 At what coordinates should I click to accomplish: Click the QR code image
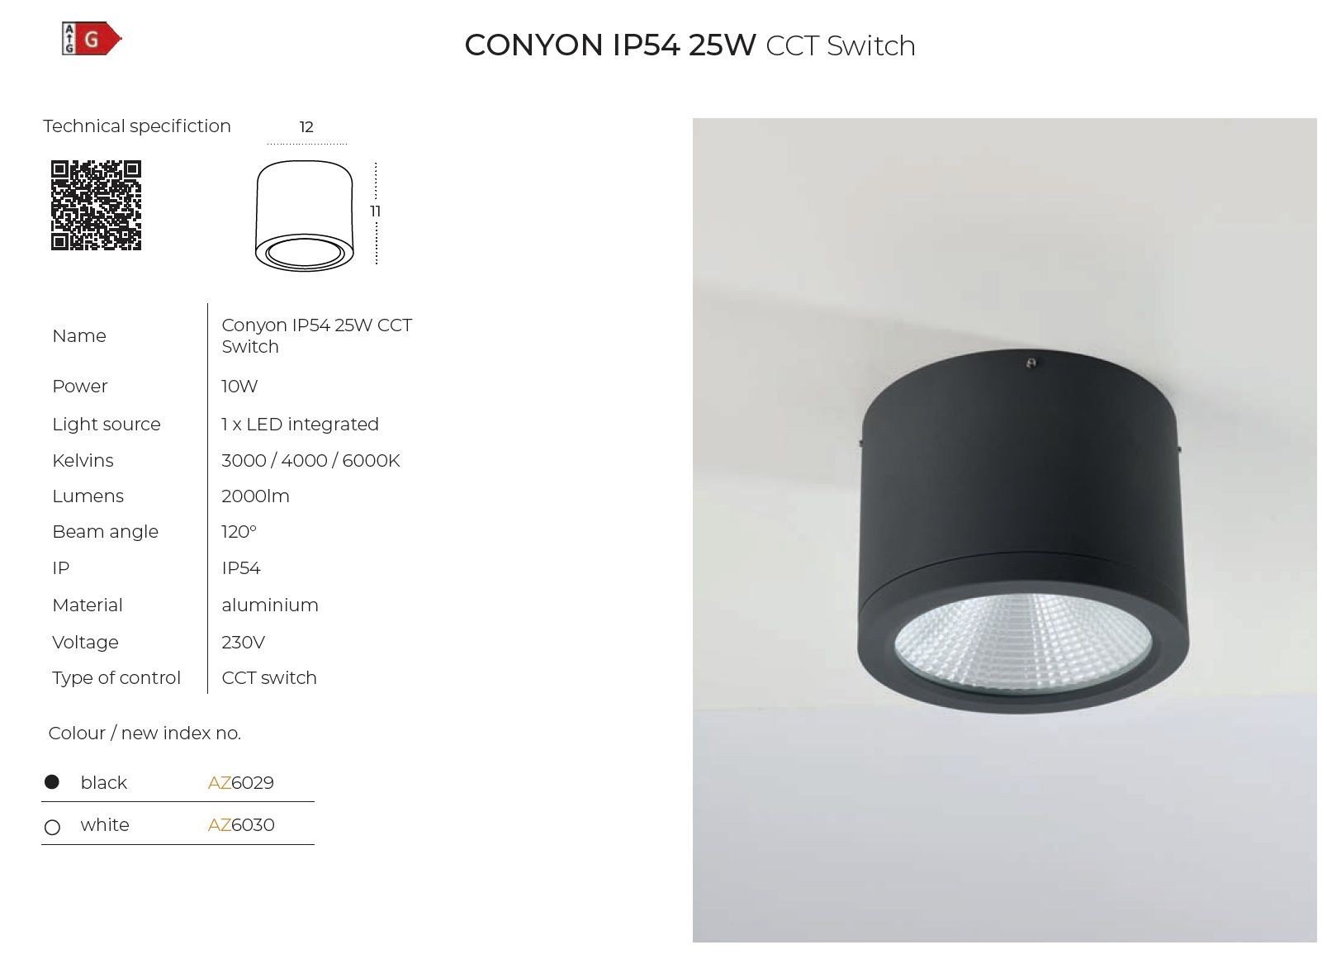pos(96,206)
